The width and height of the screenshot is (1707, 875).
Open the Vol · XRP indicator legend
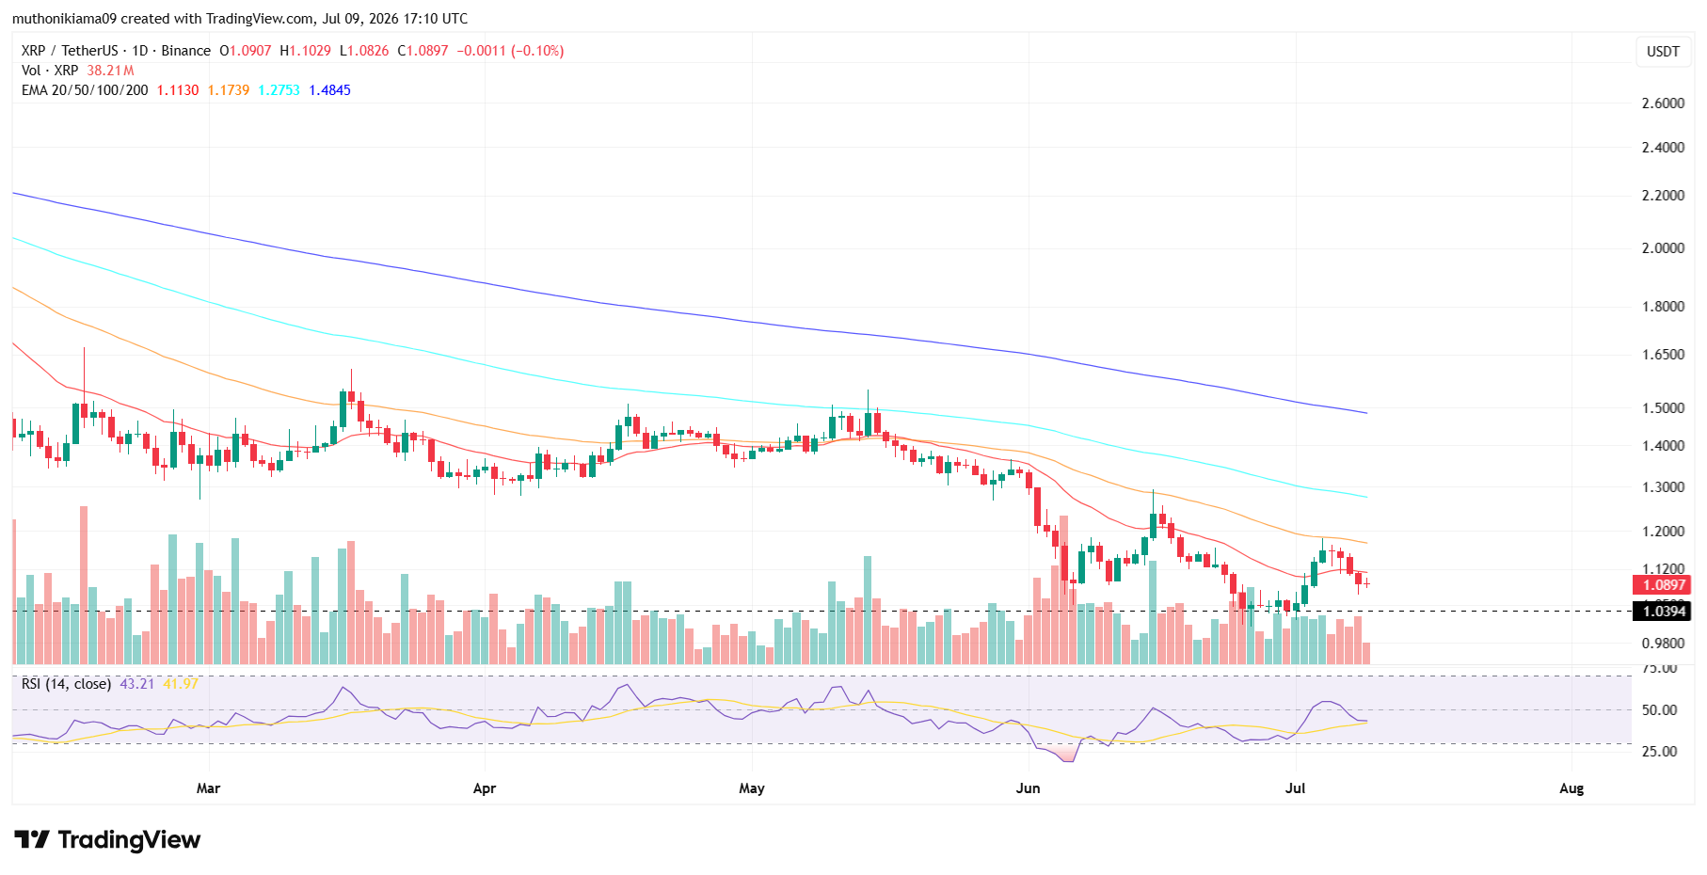pyautogui.click(x=50, y=71)
